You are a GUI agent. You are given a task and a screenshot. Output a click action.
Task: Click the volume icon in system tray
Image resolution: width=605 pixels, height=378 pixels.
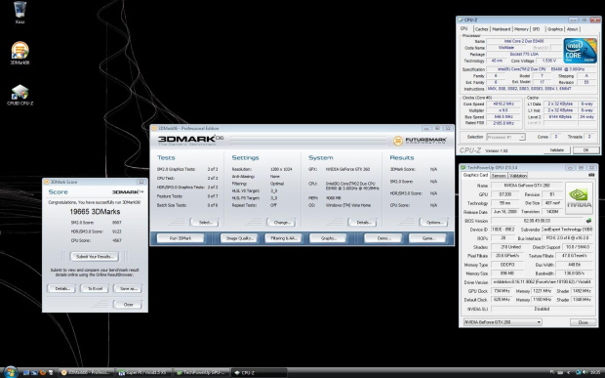point(585,372)
